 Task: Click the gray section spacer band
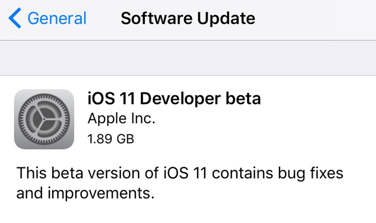[188, 58]
